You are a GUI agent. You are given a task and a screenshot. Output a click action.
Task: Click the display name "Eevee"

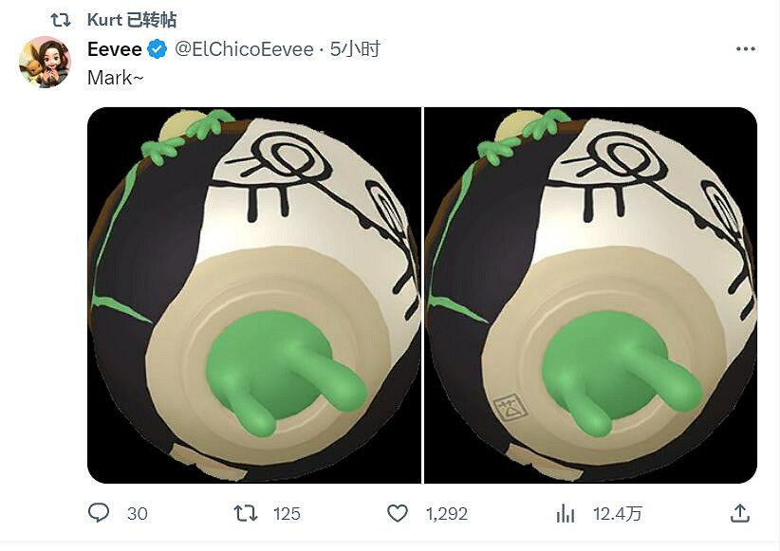115,49
